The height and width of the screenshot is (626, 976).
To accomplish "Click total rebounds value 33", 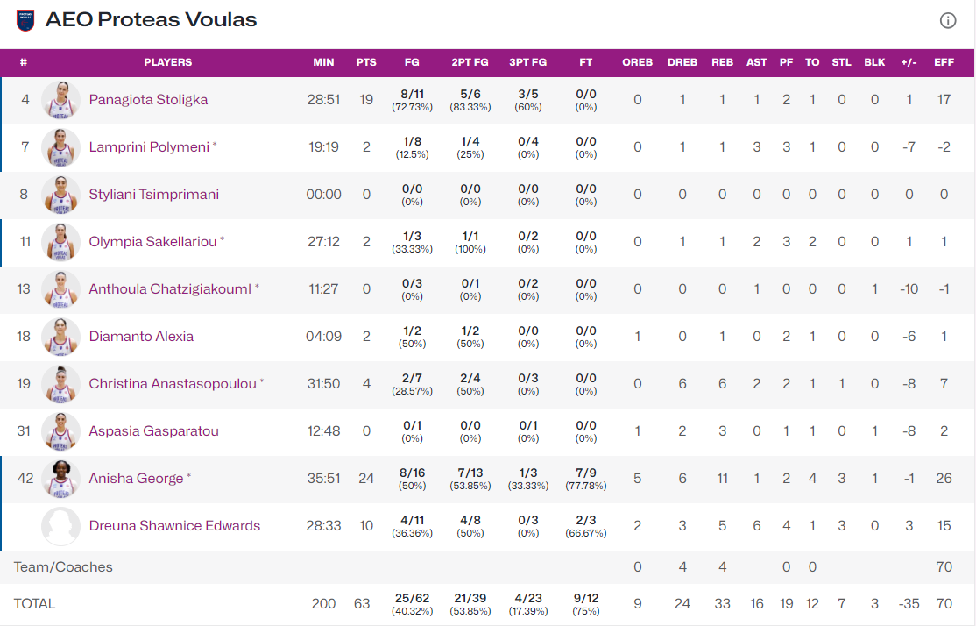I will (722, 603).
